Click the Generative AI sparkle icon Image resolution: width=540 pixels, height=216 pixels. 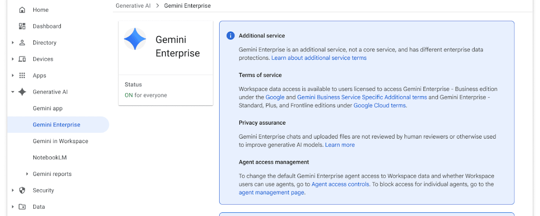(x=22, y=92)
